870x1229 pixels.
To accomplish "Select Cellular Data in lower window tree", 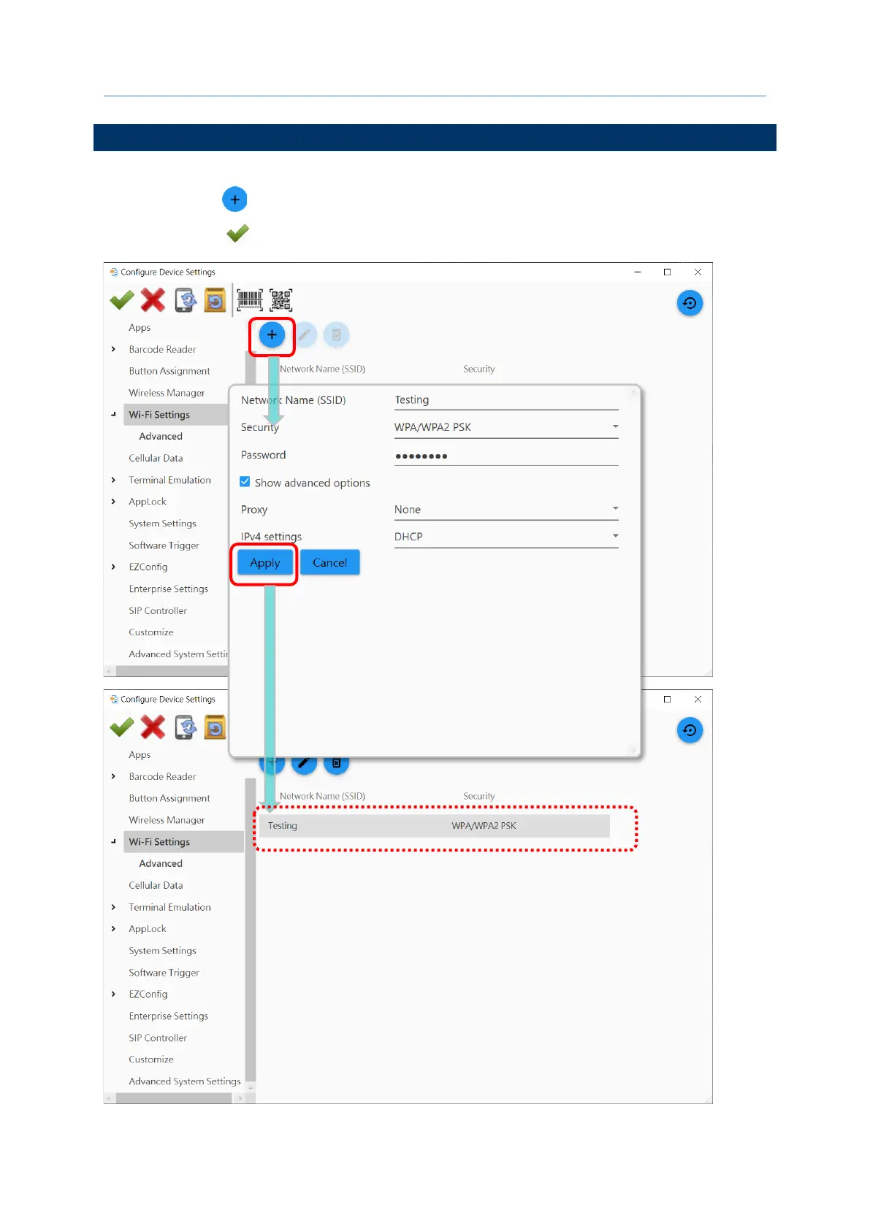I will click(156, 885).
